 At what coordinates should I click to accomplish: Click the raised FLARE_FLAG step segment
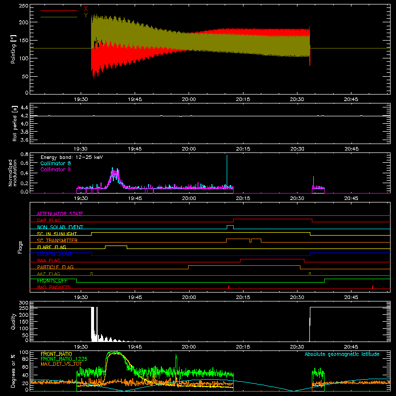(116, 246)
